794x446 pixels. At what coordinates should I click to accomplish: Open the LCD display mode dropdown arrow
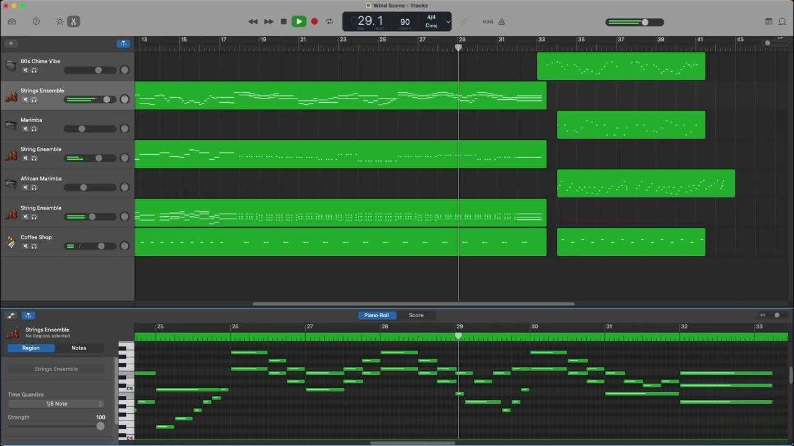[448, 22]
